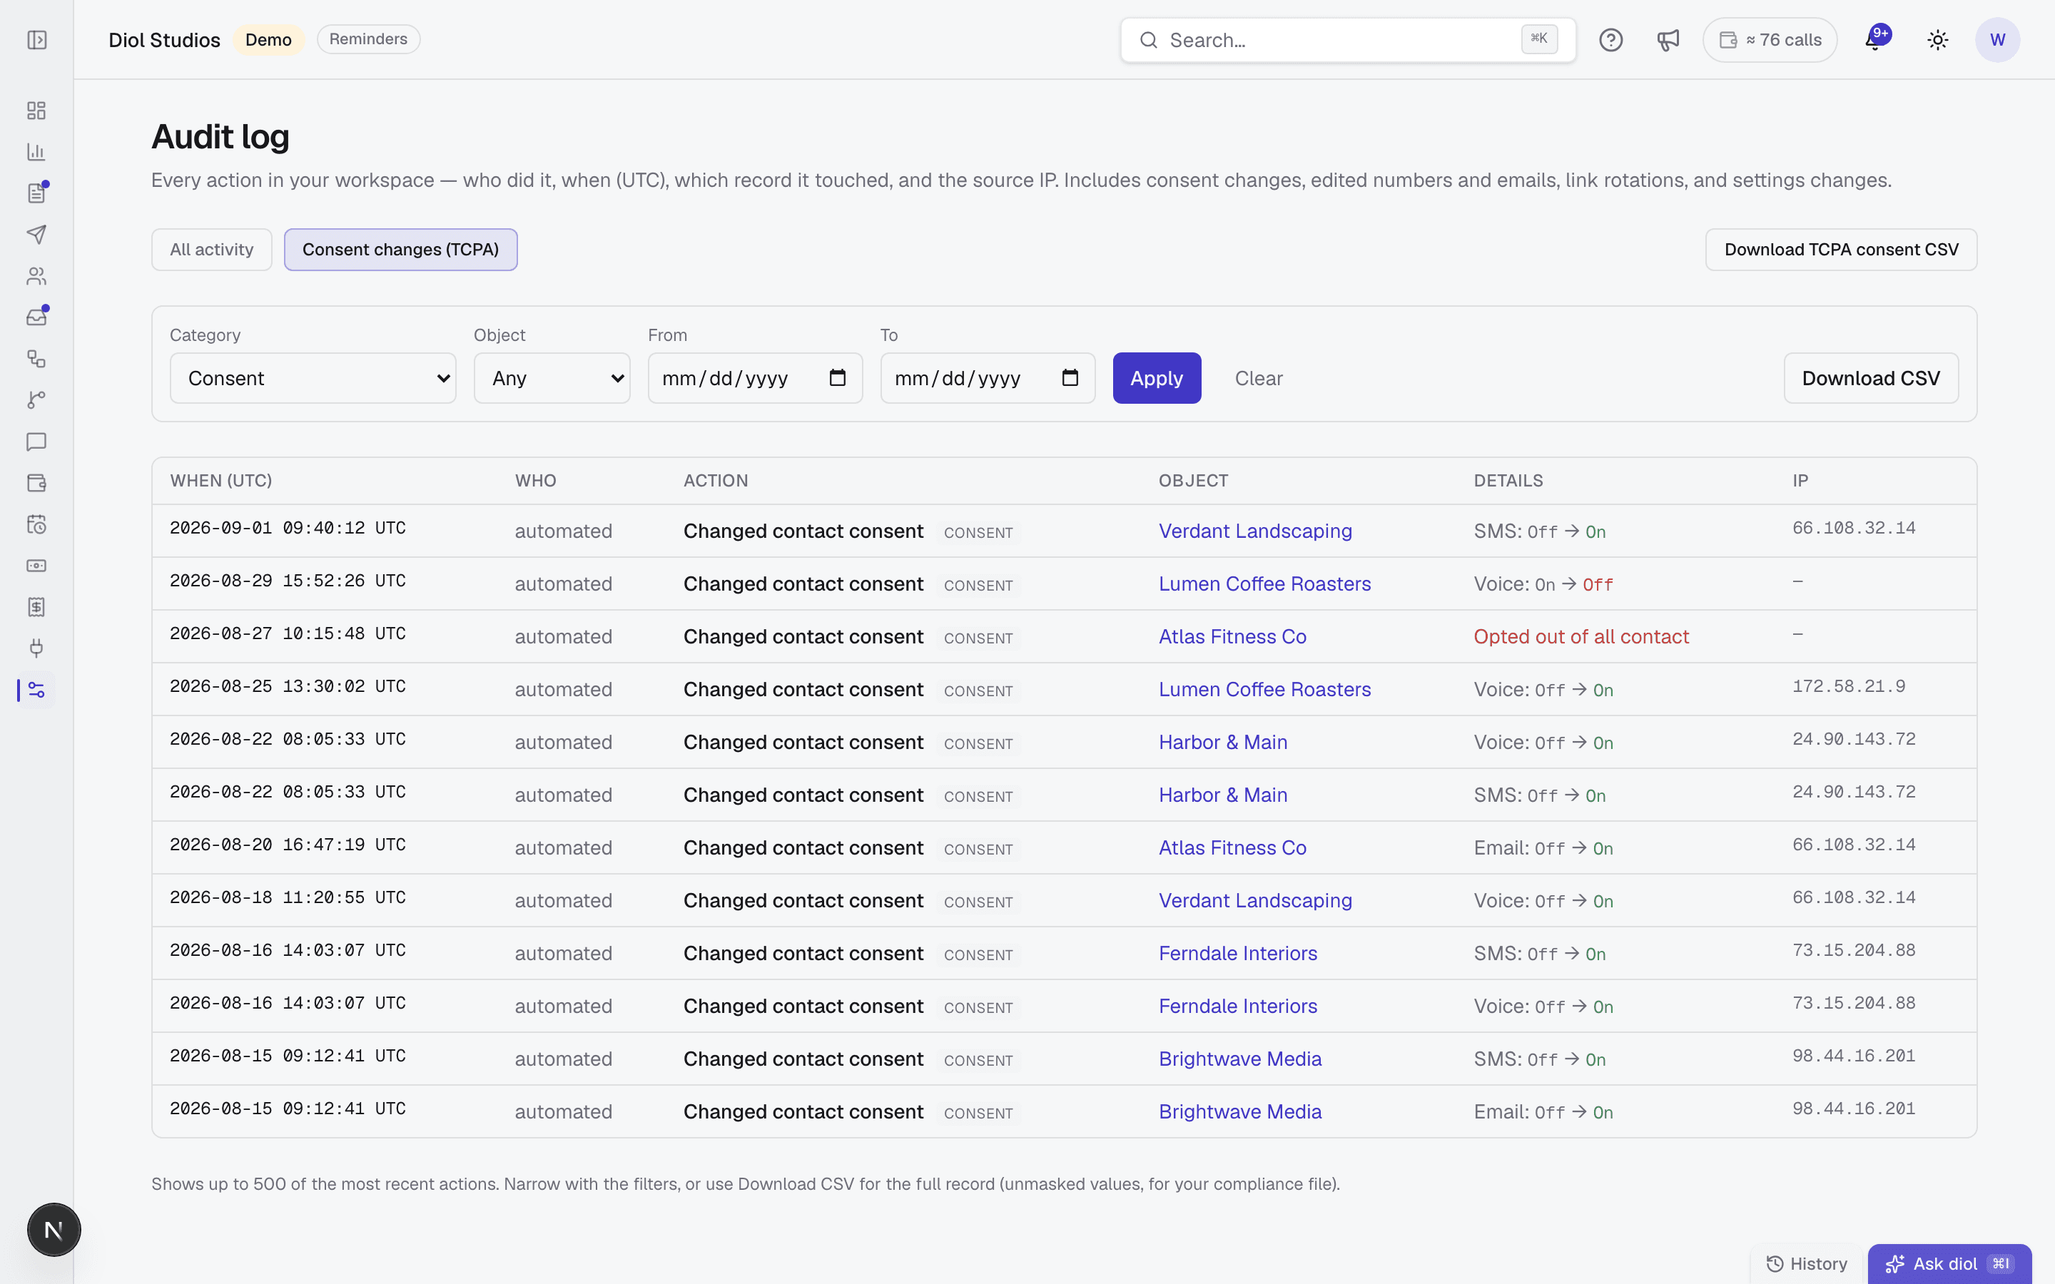
Task: Toggle the sun light theme icon
Action: 1938,40
